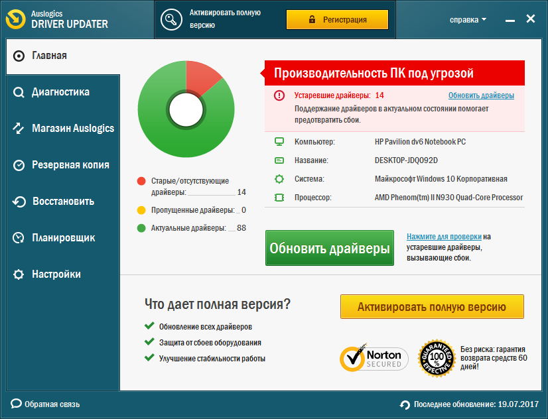Click Активировать полную версию yellow button
Screen dimensions: 548x419
tap(432, 306)
